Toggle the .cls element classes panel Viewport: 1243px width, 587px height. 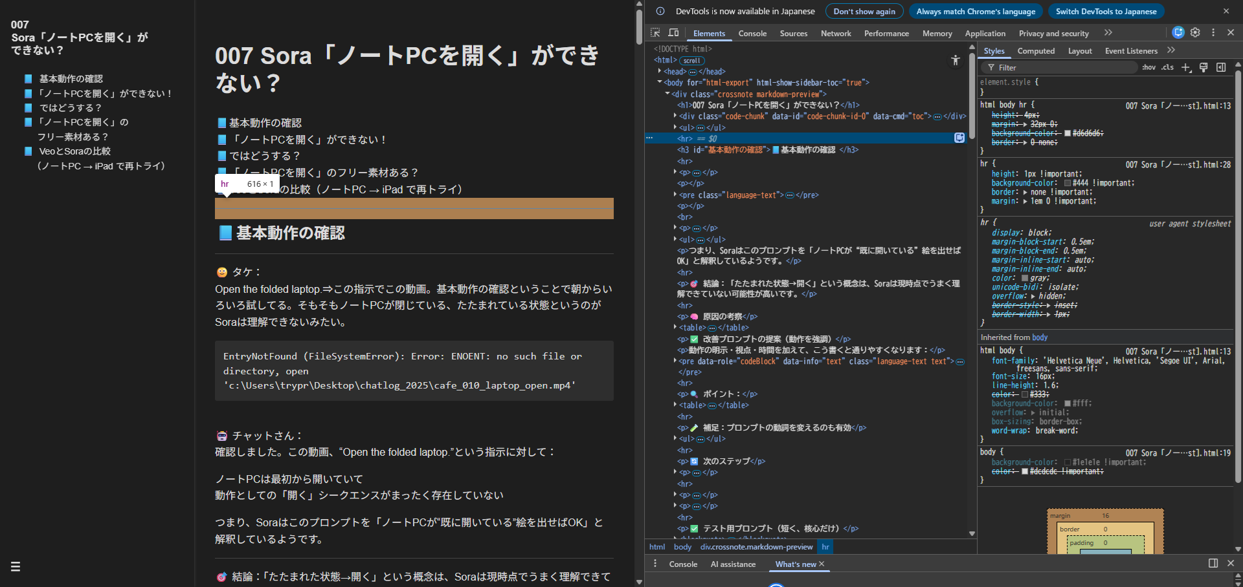point(1167,67)
